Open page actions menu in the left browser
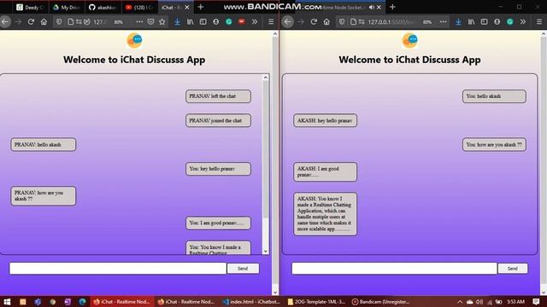The height and width of the screenshot is (307, 547). pos(139,22)
